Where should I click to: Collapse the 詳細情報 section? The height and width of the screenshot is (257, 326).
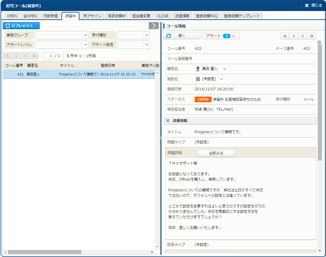click(x=168, y=121)
